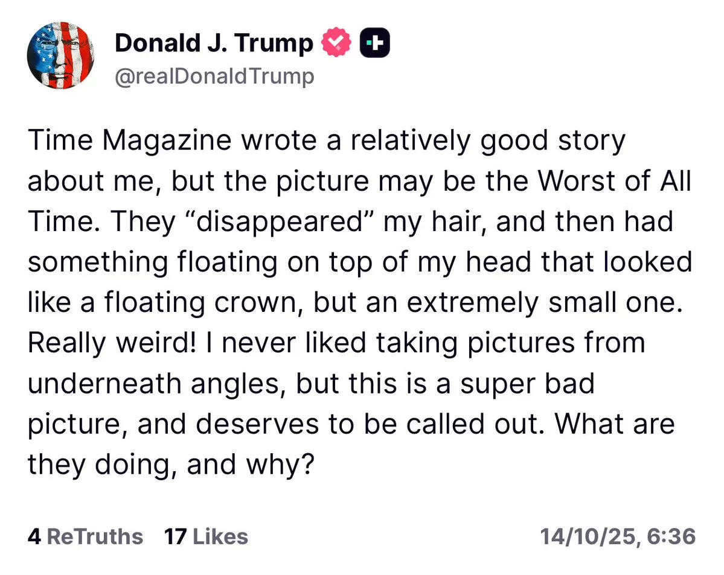Click the ReTruths count number 4
724x575 pixels.
(x=34, y=536)
